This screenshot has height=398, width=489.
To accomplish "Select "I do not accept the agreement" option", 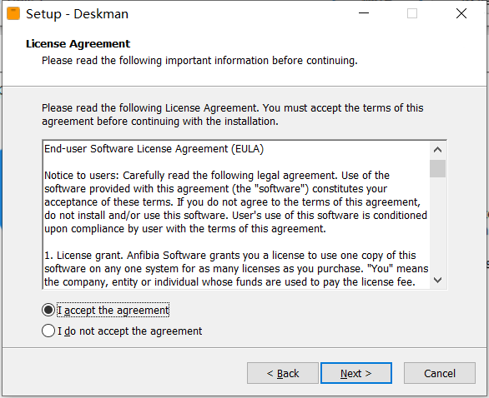I will pos(48,331).
